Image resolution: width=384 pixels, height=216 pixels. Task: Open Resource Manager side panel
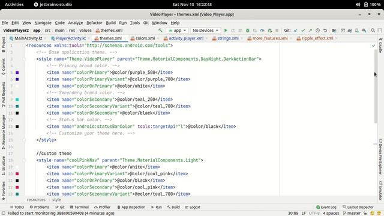pyautogui.click(x=4, y=132)
